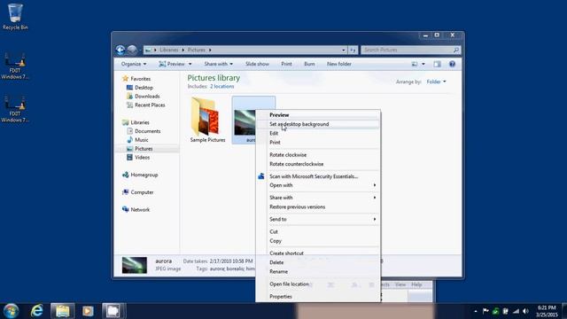Expand Send to submenu
This screenshot has width=567, height=319.
[322, 219]
